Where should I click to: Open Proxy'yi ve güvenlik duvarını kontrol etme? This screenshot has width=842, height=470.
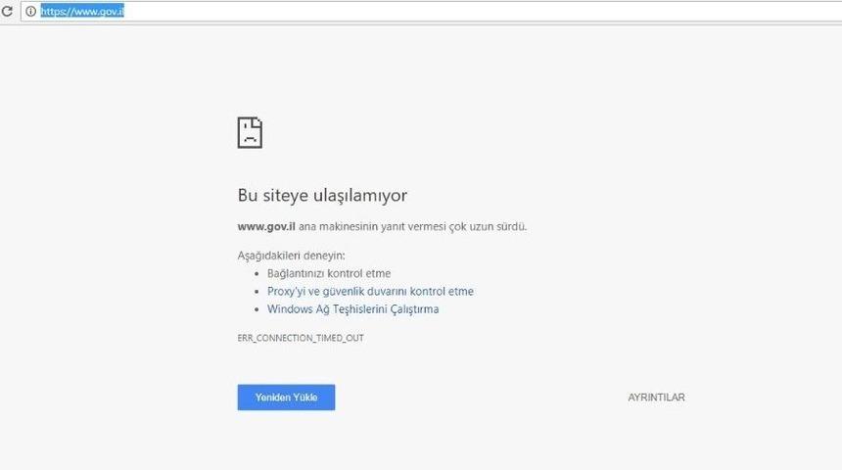[x=370, y=292]
